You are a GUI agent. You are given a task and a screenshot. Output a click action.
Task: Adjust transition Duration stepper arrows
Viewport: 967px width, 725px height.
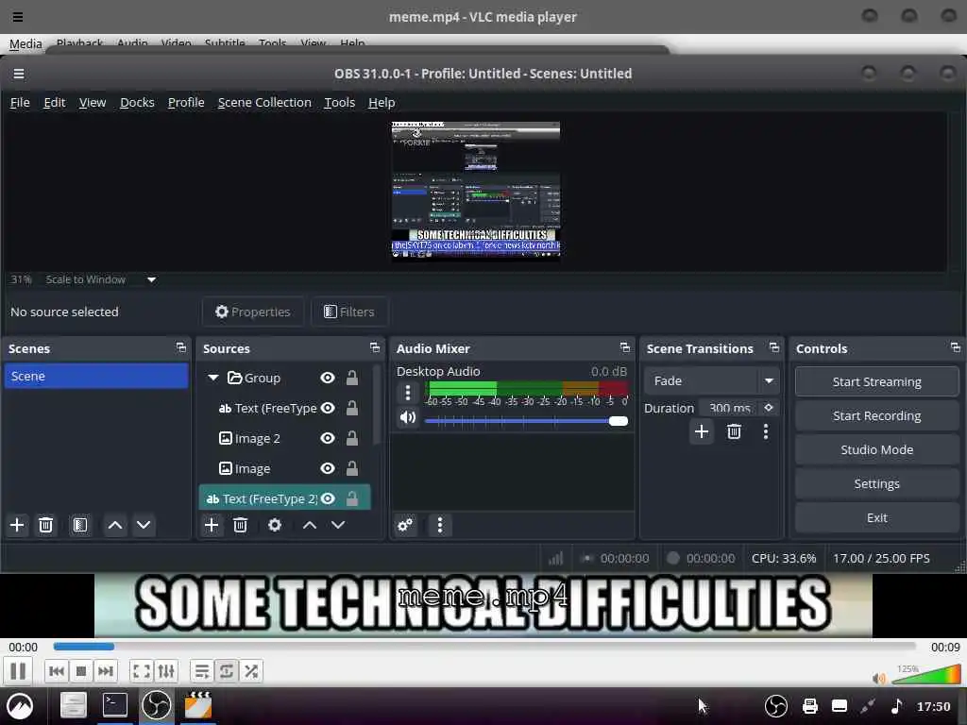point(769,408)
